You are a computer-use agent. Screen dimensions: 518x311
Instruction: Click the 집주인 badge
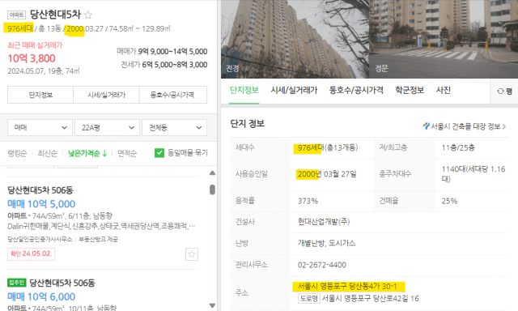[x=16, y=283]
